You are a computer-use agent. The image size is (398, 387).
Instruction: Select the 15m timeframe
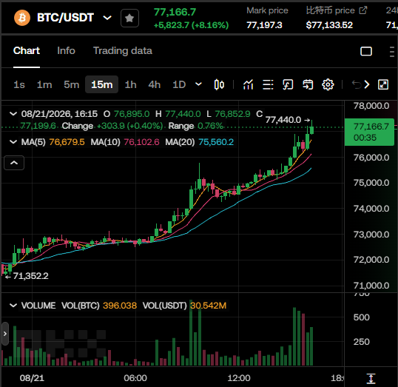[102, 84]
